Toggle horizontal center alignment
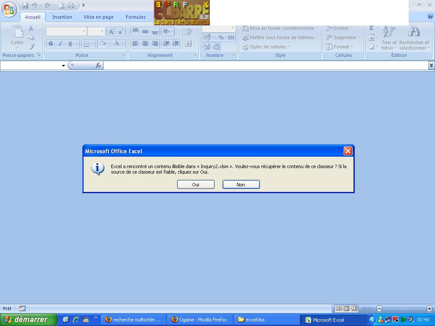Image resolution: width=435 pixels, height=326 pixels. click(145, 44)
